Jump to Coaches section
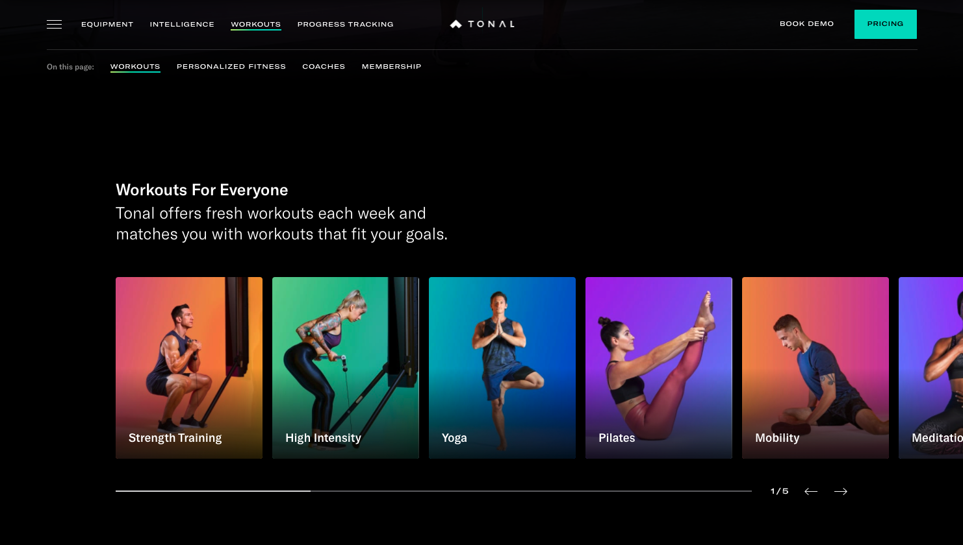The width and height of the screenshot is (963, 545). tap(324, 66)
